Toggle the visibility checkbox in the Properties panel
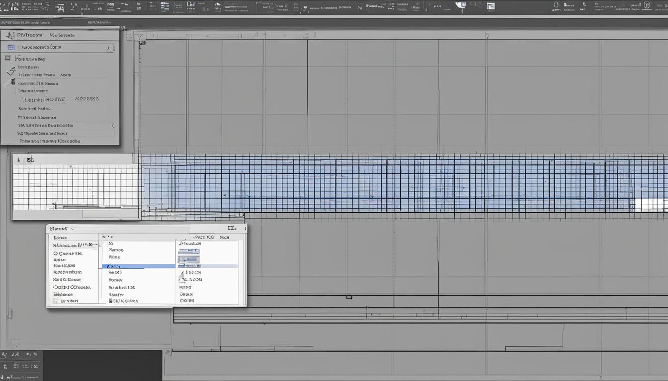 [7, 58]
